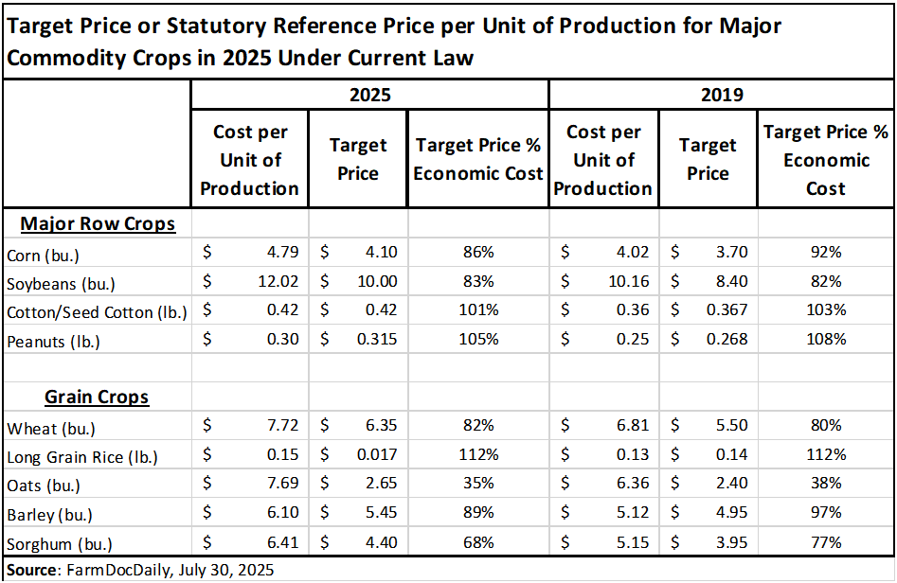Screen dimensions: 897x583
Task: Select the 12.02 soybean cost cell
Action: click(x=279, y=282)
